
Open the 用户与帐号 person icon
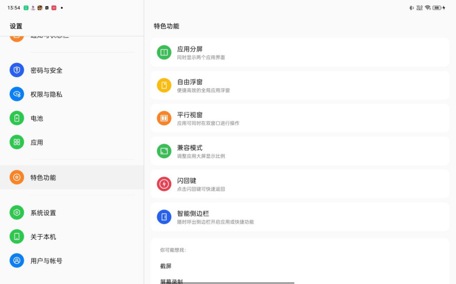pos(17,261)
